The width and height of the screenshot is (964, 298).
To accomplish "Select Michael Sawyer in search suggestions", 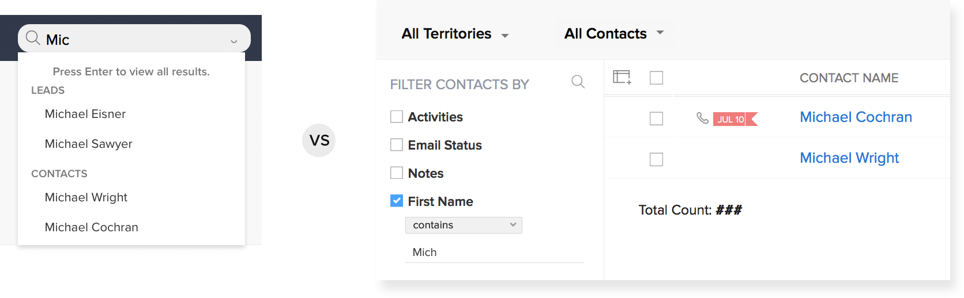I will (x=89, y=144).
